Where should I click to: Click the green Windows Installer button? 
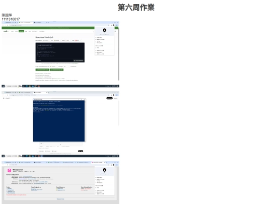42,70
